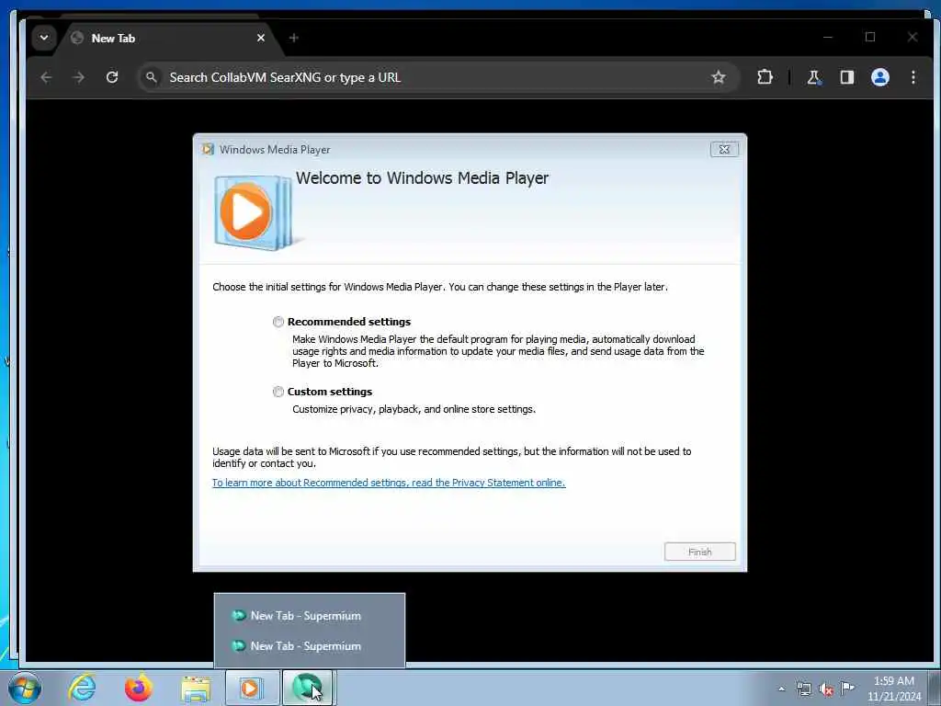Close the Windows Media Player dialog
Screen dimensions: 941x706
(x=724, y=150)
